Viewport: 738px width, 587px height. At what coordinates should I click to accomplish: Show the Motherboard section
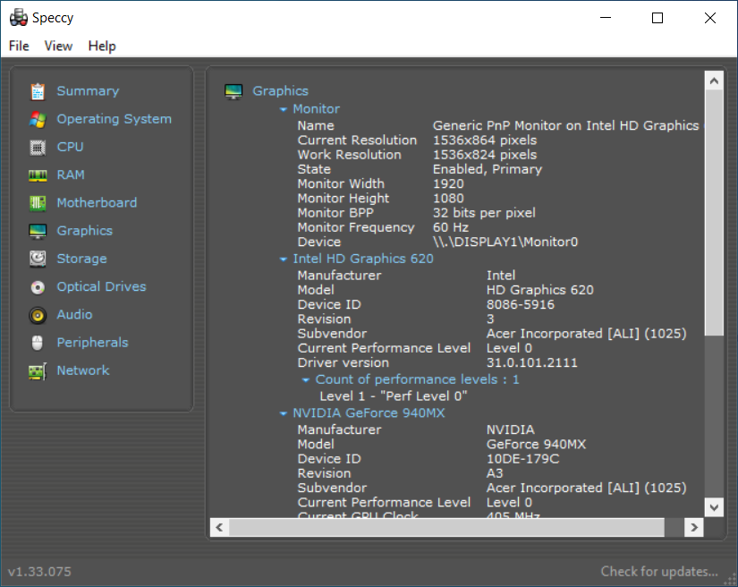(97, 202)
